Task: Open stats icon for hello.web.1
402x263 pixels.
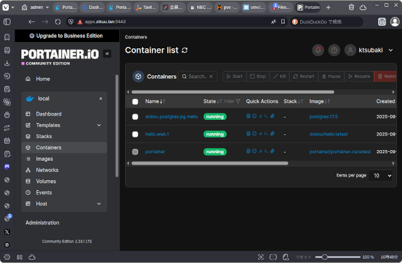Action: pos(260,134)
